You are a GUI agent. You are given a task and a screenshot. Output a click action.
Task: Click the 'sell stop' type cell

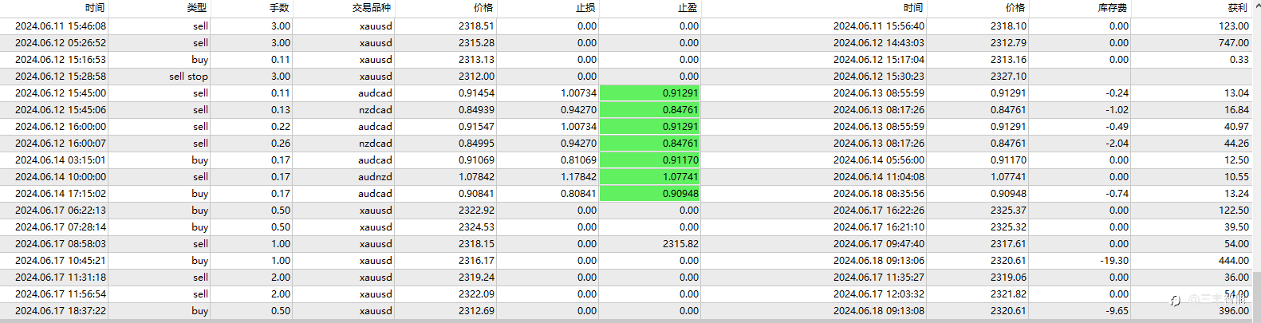coord(188,76)
